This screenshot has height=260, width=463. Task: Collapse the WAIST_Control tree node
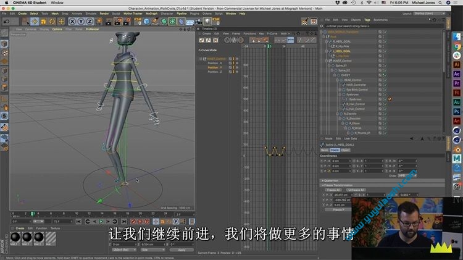[x=327, y=61]
